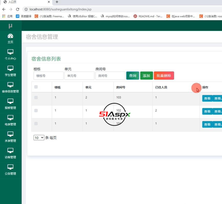This screenshot has height=204, width=222.
Task: Click 查看 button for room 101
Action: point(207,124)
